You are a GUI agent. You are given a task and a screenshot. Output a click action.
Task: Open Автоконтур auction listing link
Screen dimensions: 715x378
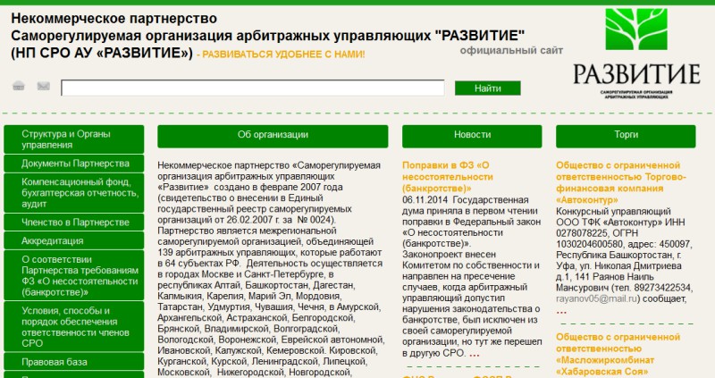point(620,182)
